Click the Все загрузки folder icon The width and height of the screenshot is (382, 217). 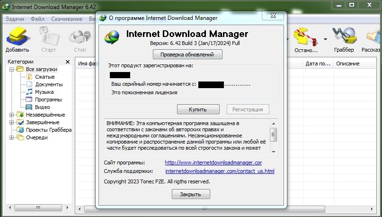20,69
